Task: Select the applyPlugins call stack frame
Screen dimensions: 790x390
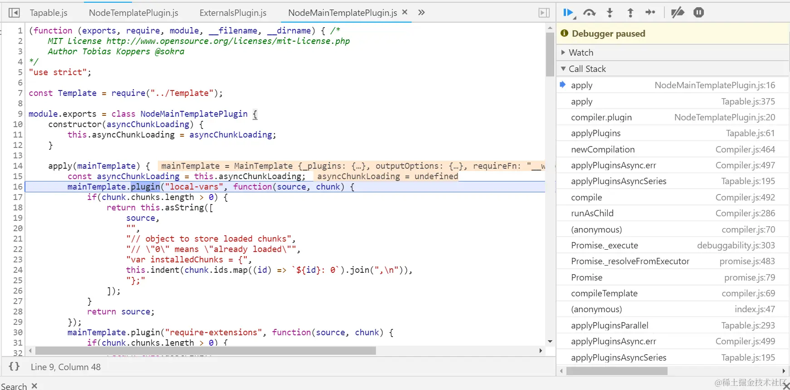Action: (673, 133)
